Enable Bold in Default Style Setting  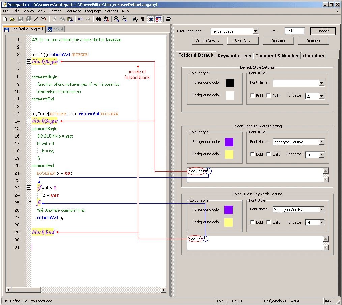click(252, 96)
